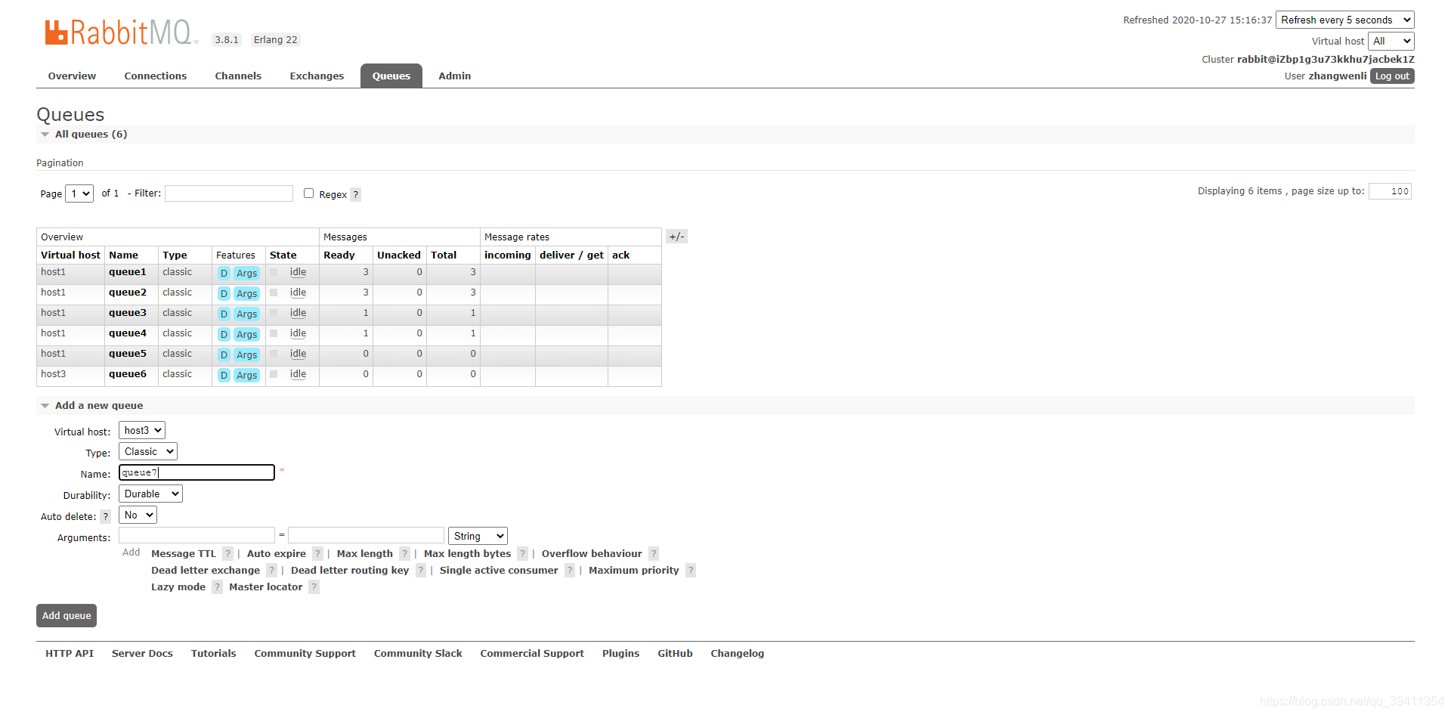
Task: Toggle table columns with +/- button
Action: pos(676,237)
